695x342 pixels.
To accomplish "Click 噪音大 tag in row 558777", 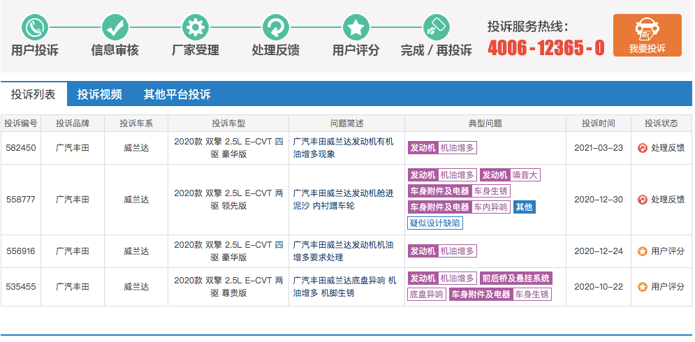I will click(525, 175).
